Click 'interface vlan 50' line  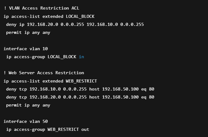[26, 121]
